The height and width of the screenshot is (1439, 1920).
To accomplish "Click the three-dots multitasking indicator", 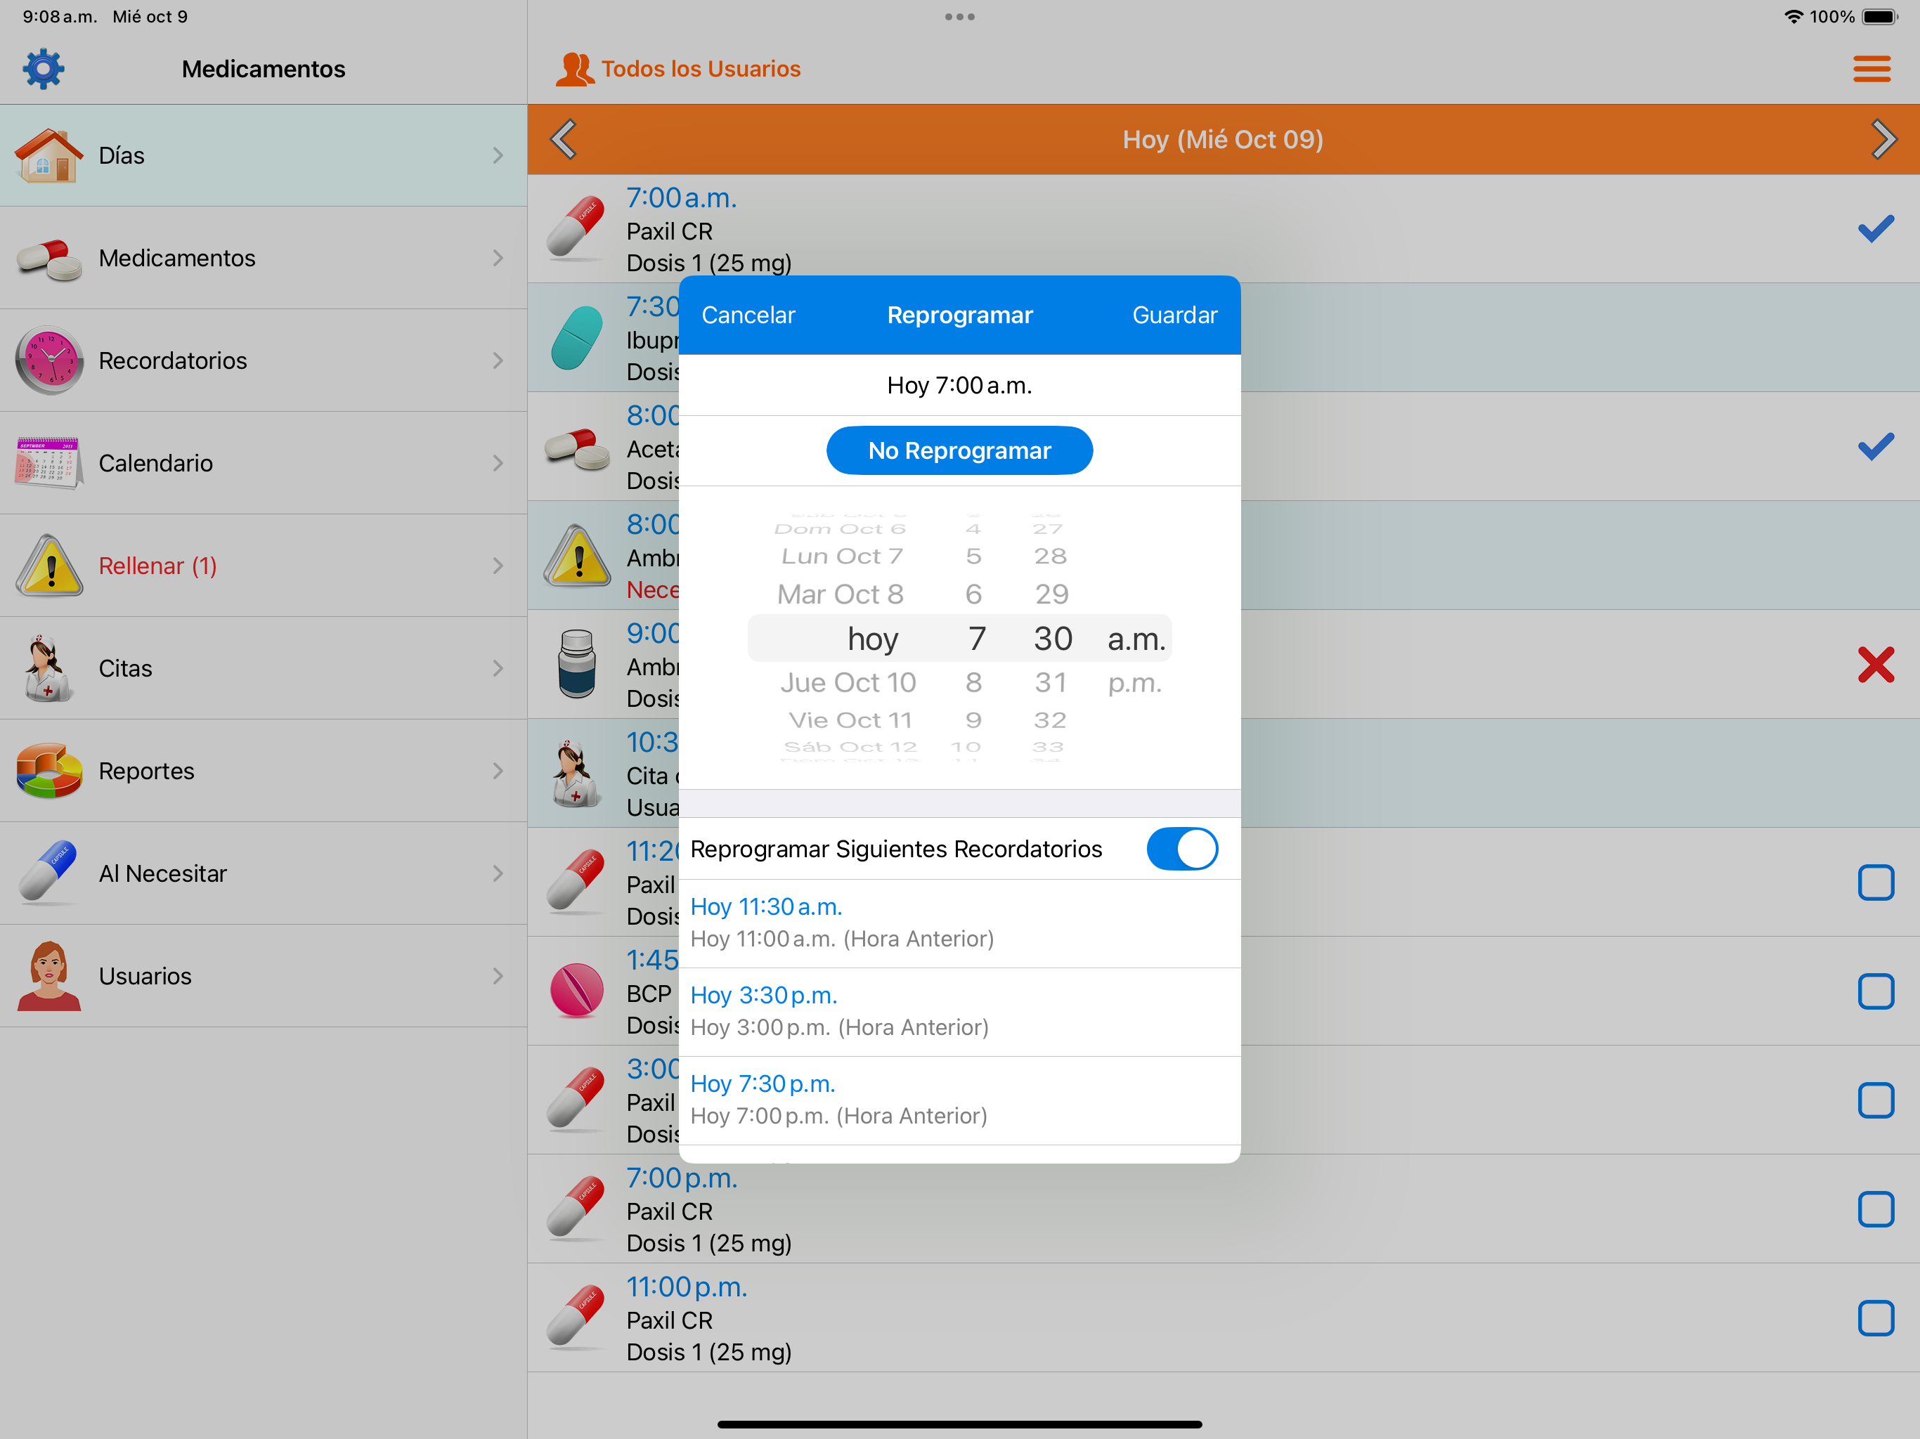I will pyautogui.click(x=959, y=16).
